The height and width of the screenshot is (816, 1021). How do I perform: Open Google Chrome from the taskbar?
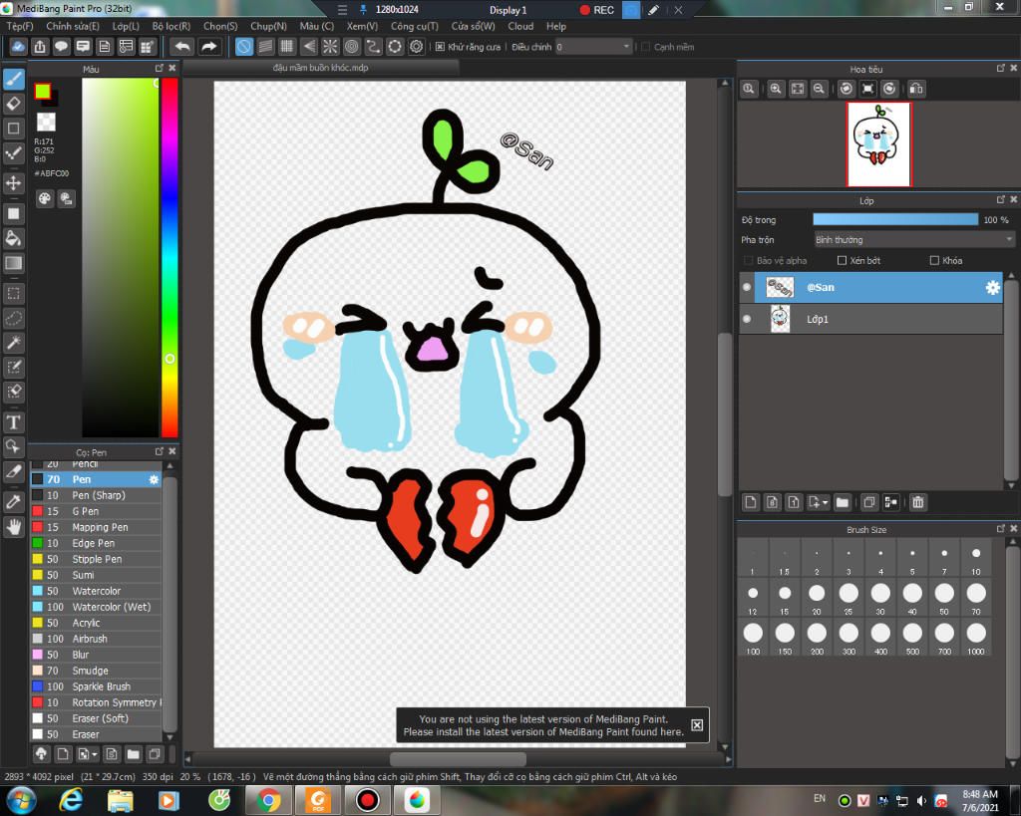click(268, 800)
